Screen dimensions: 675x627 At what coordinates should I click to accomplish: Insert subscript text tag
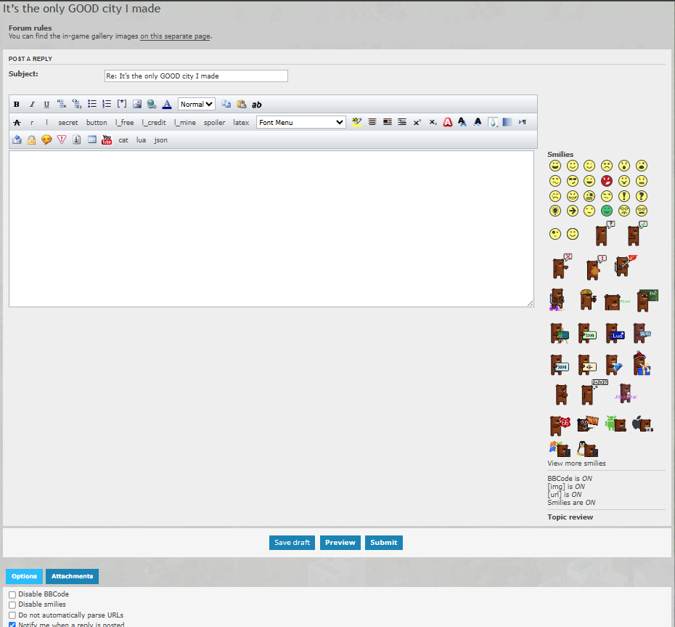(433, 122)
